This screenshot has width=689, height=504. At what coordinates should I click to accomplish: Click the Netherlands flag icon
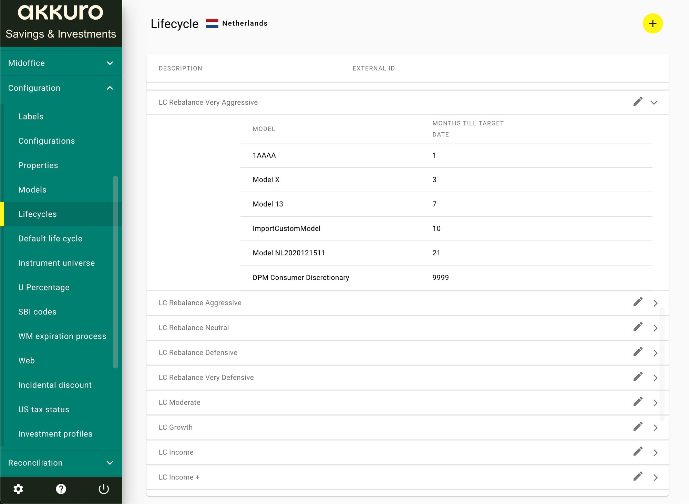coord(212,23)
